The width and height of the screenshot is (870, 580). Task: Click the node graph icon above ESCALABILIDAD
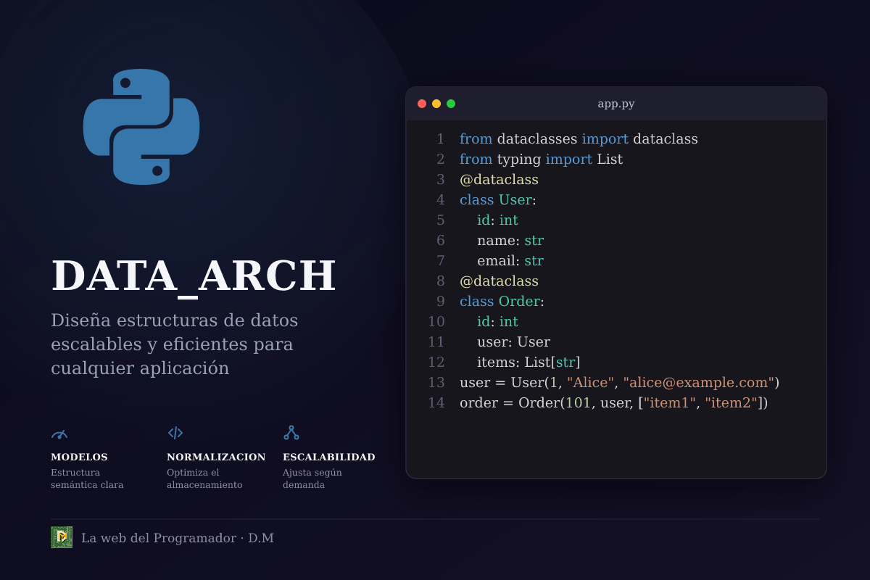click(x=291, y=433)
